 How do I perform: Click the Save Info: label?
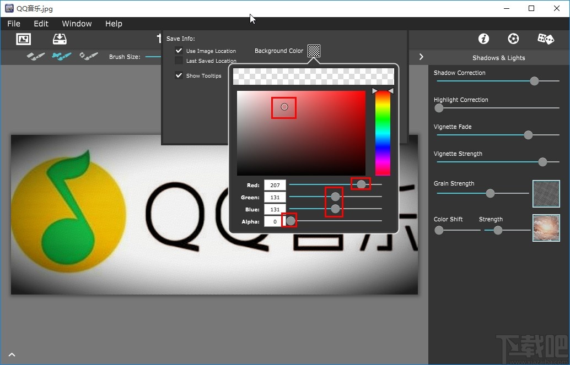coord(181,39)
